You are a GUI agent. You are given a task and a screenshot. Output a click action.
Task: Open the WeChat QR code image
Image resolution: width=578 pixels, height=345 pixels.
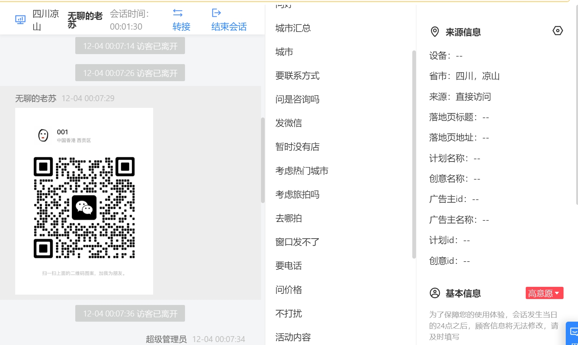(84, 201)
